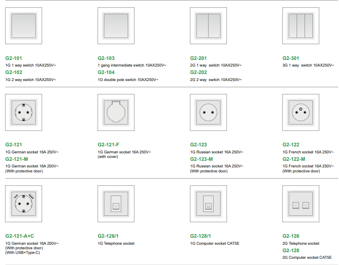Choose the 3G 1 way switch image
Screen dimensions: 339x265
301,26
